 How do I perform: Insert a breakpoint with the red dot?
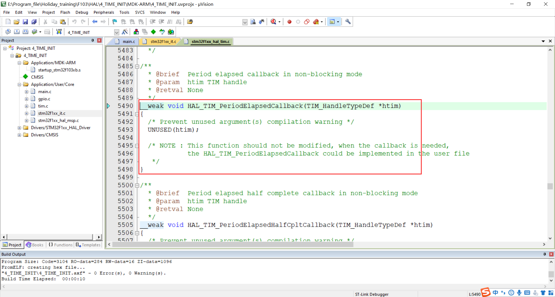(289, 22)
